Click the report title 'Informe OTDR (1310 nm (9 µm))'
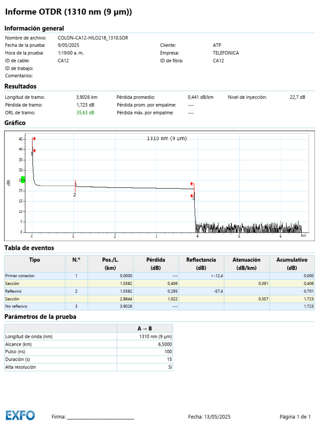The width and height of the screenshot is (319, 425). (x=69, y=12)
